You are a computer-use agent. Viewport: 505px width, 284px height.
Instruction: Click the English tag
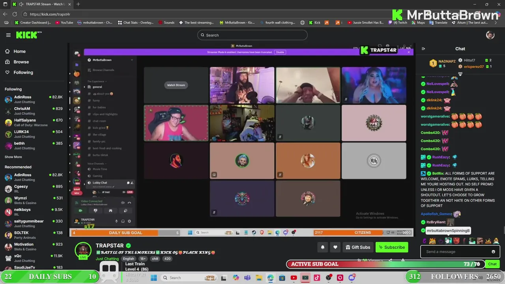pyautogui.click(x=128, y=259)
